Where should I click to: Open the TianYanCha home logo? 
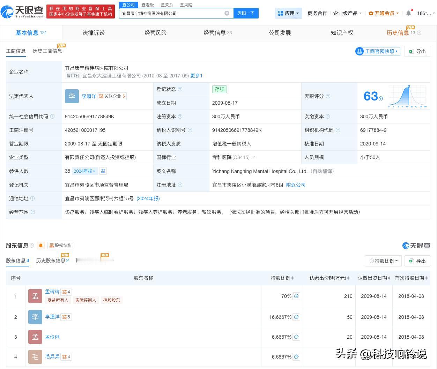coord(22,12)
